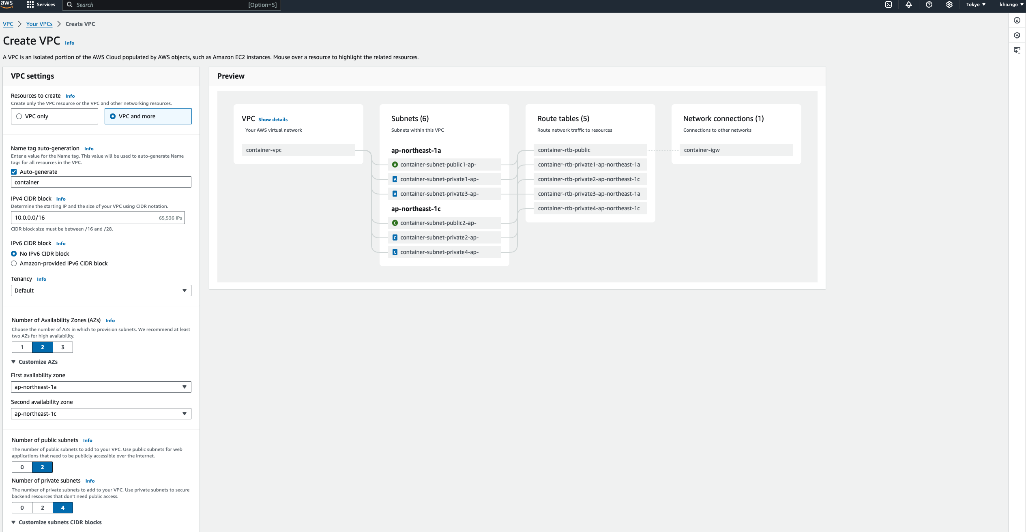
Task: Open Info link for IPv6 CIDR block
Action: click(x=61, y=244)
